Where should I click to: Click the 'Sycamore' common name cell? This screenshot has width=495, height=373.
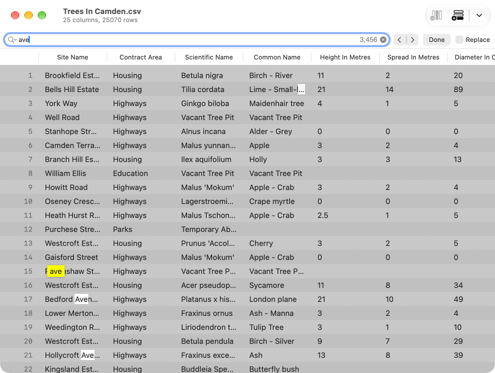[x=267, y=285]
